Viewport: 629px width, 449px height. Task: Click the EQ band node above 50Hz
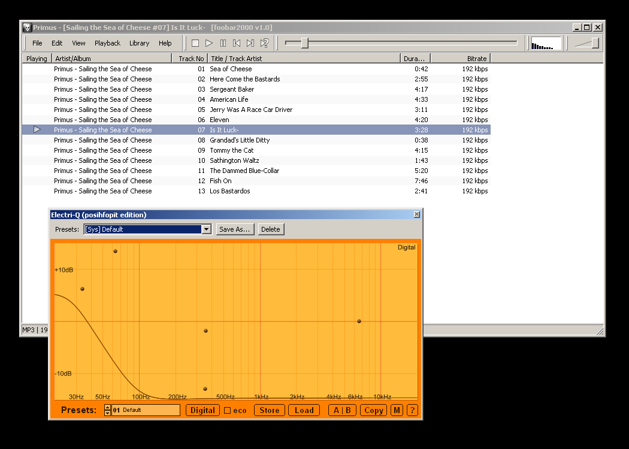coord(115,251)
